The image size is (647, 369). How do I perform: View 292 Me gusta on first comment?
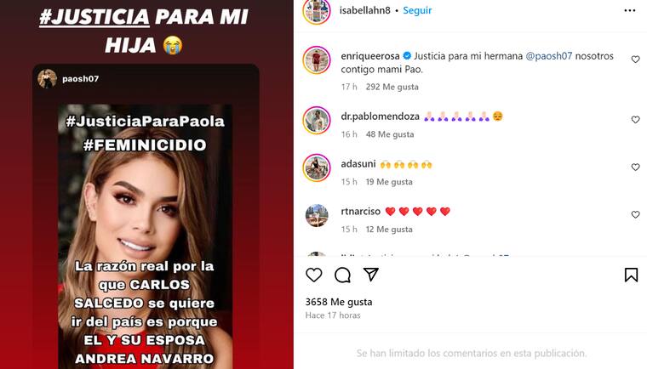[392, 87]
